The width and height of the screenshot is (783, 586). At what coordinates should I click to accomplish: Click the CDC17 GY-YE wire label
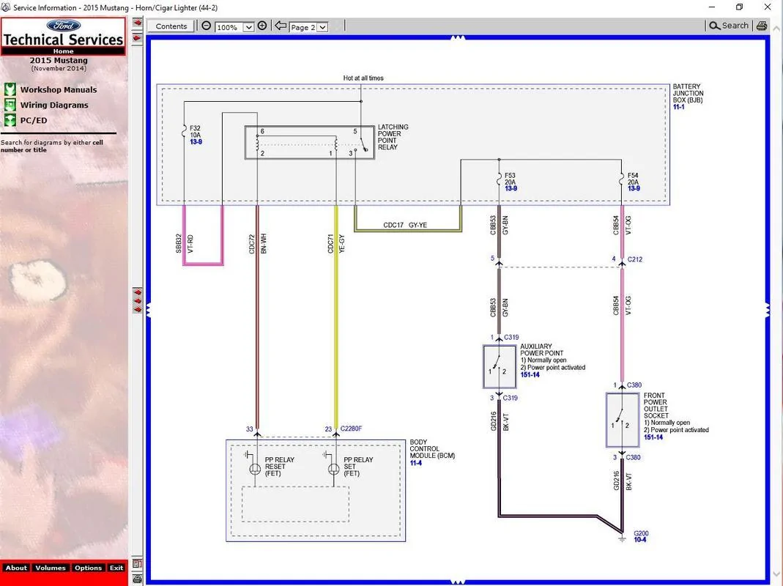(405, 226)
